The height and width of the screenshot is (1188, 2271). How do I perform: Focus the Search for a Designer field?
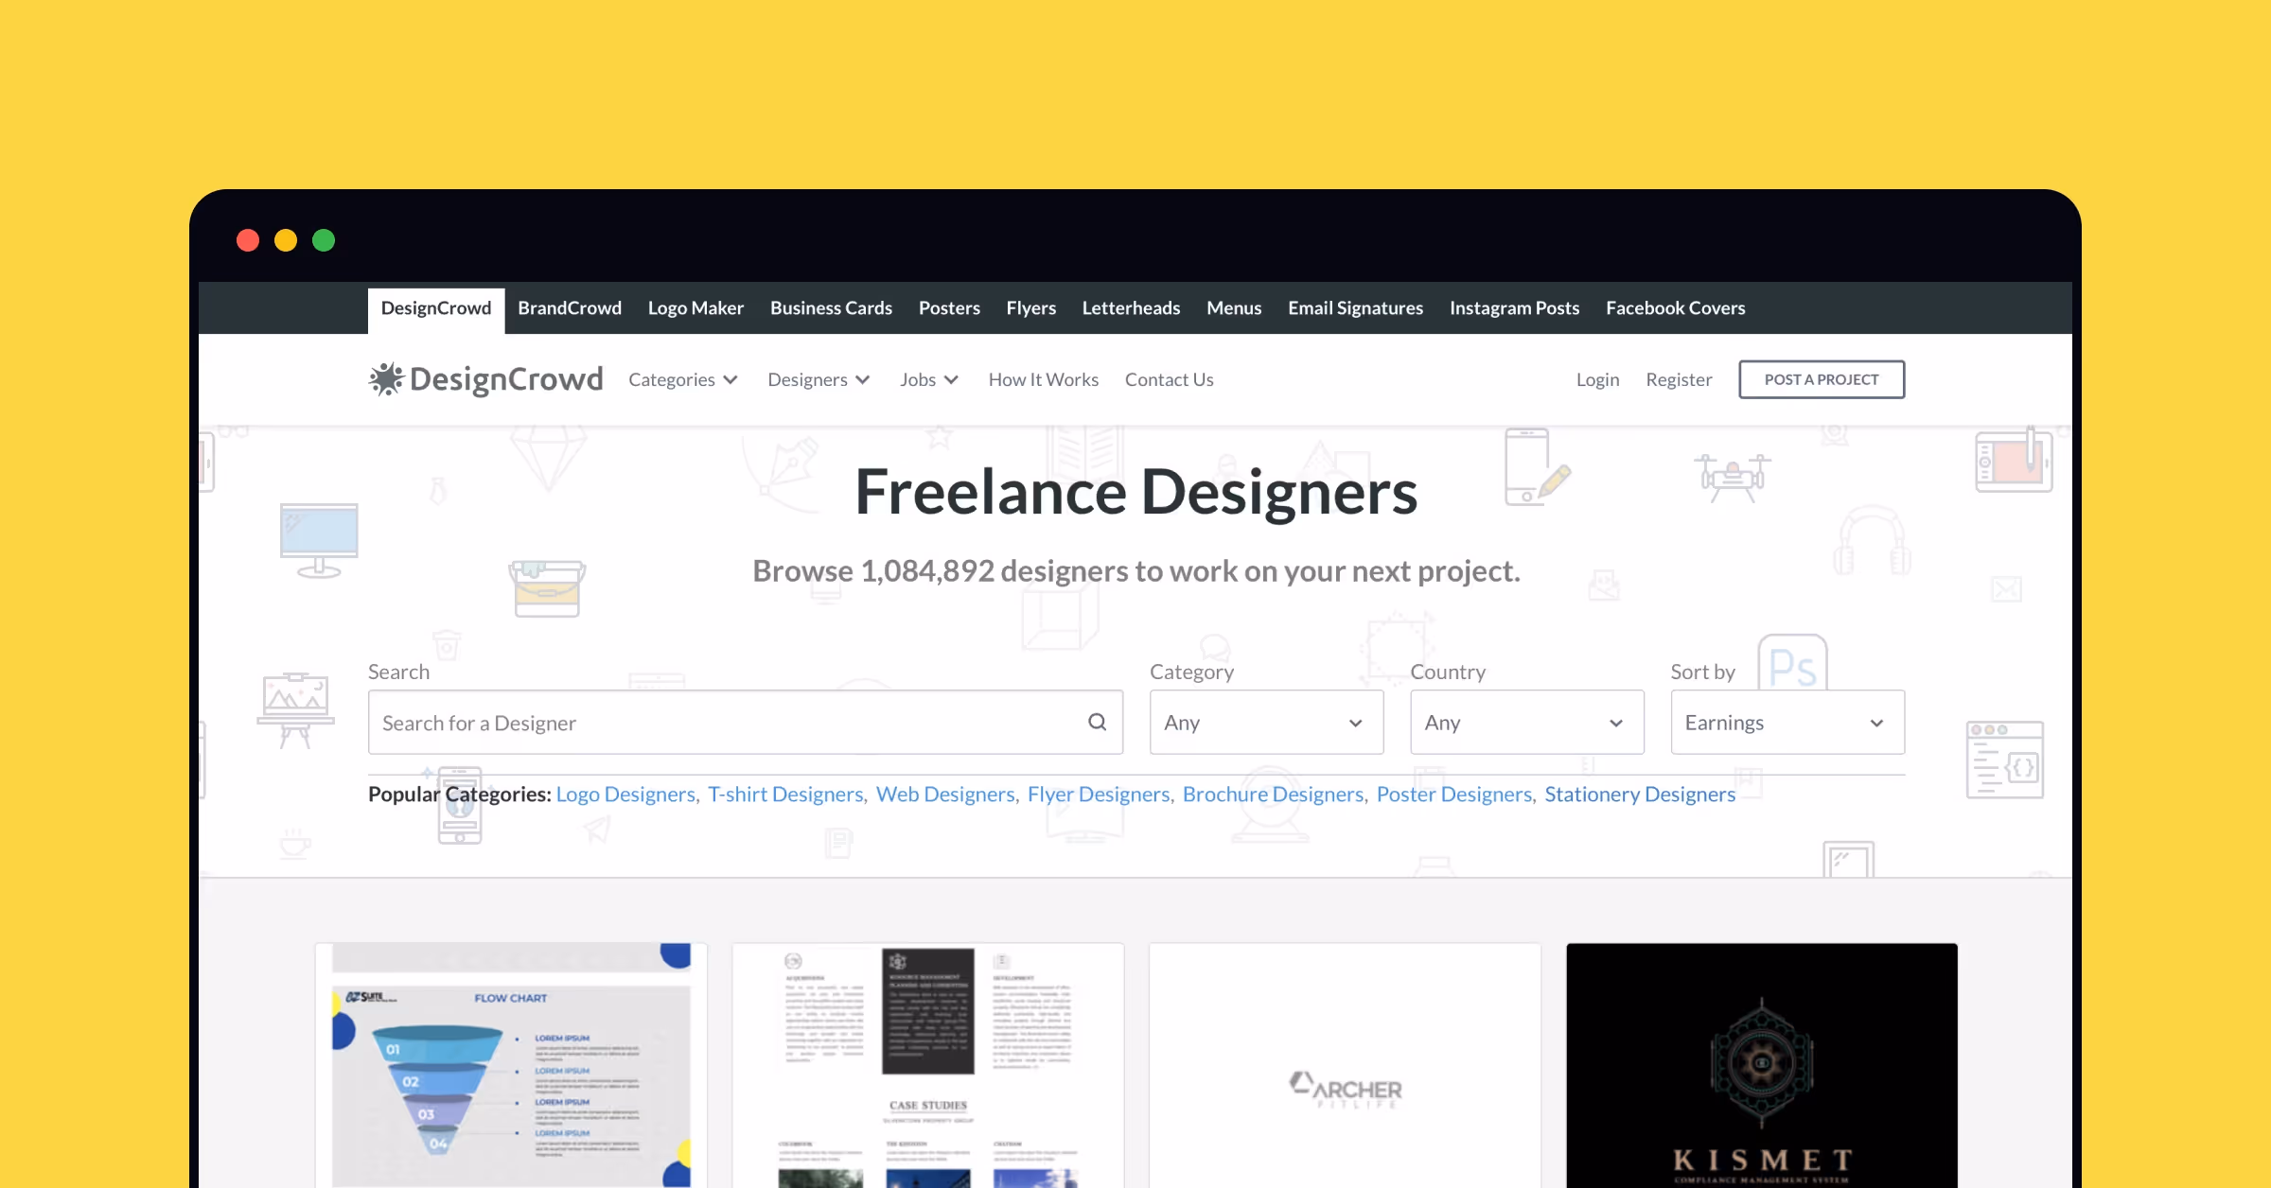point(729,723)
